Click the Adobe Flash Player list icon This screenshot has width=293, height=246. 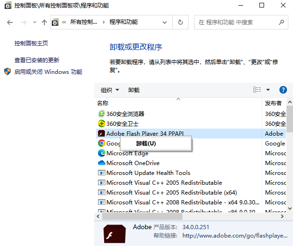click(101, 134)
